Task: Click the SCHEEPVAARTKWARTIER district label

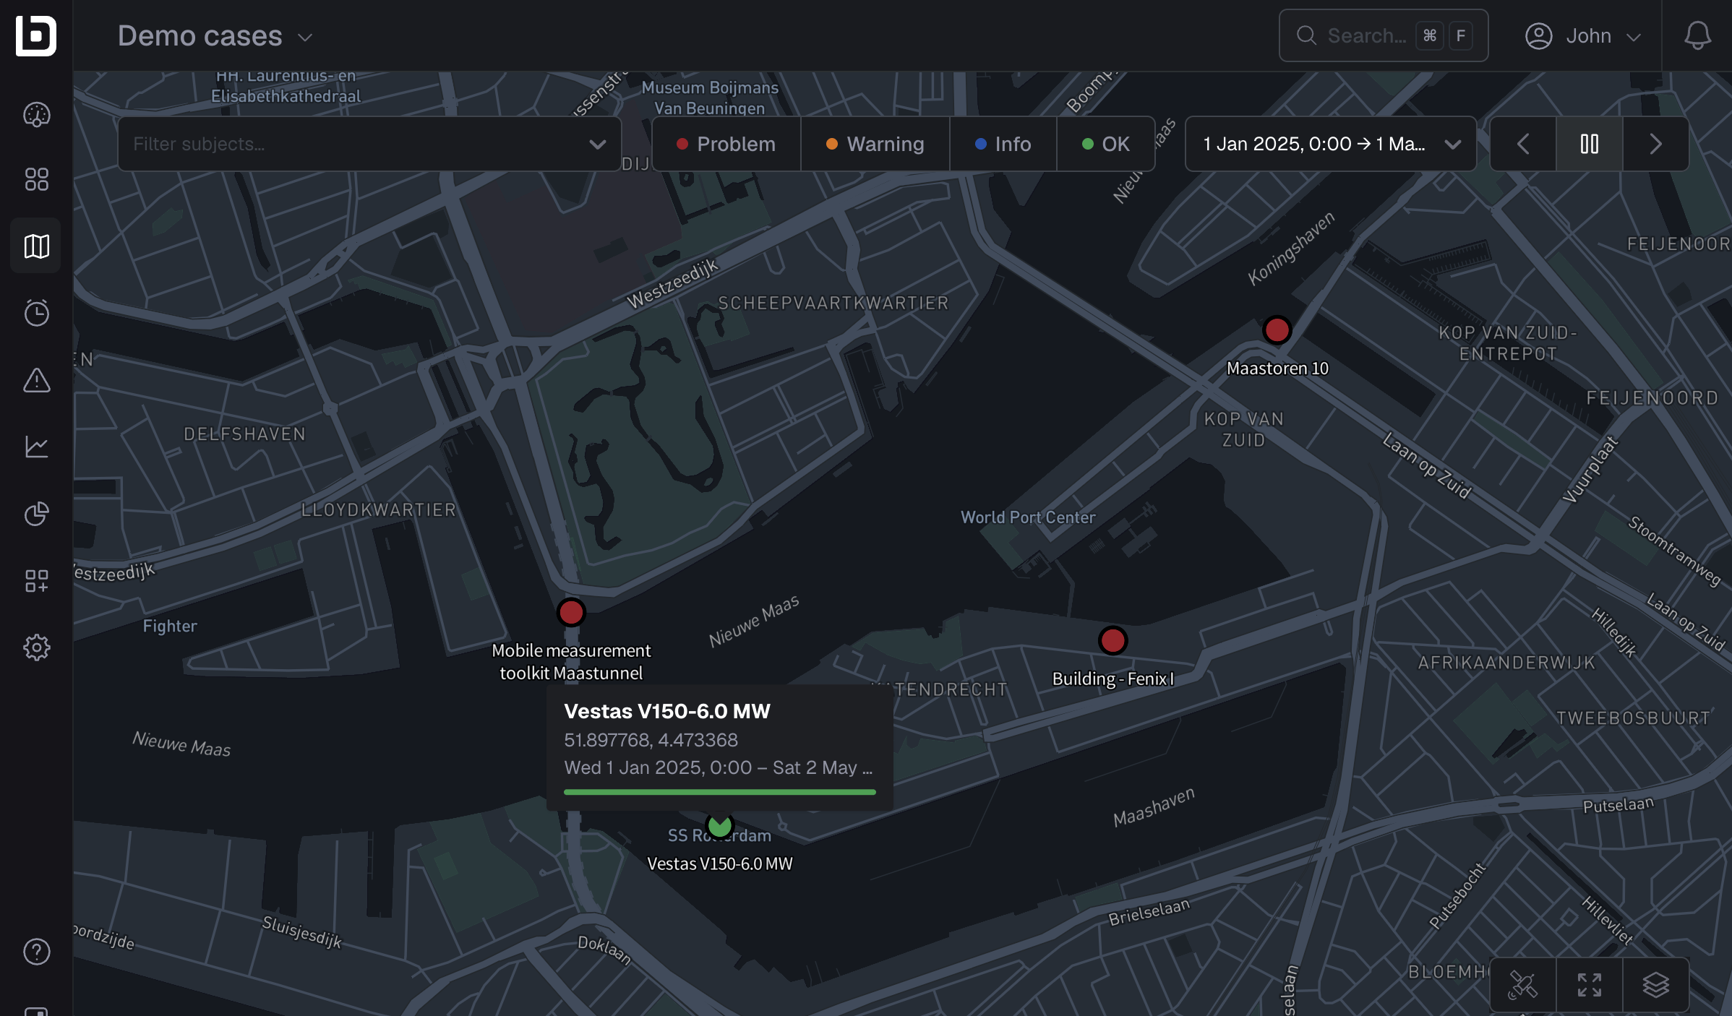Action: click(833, 303)
